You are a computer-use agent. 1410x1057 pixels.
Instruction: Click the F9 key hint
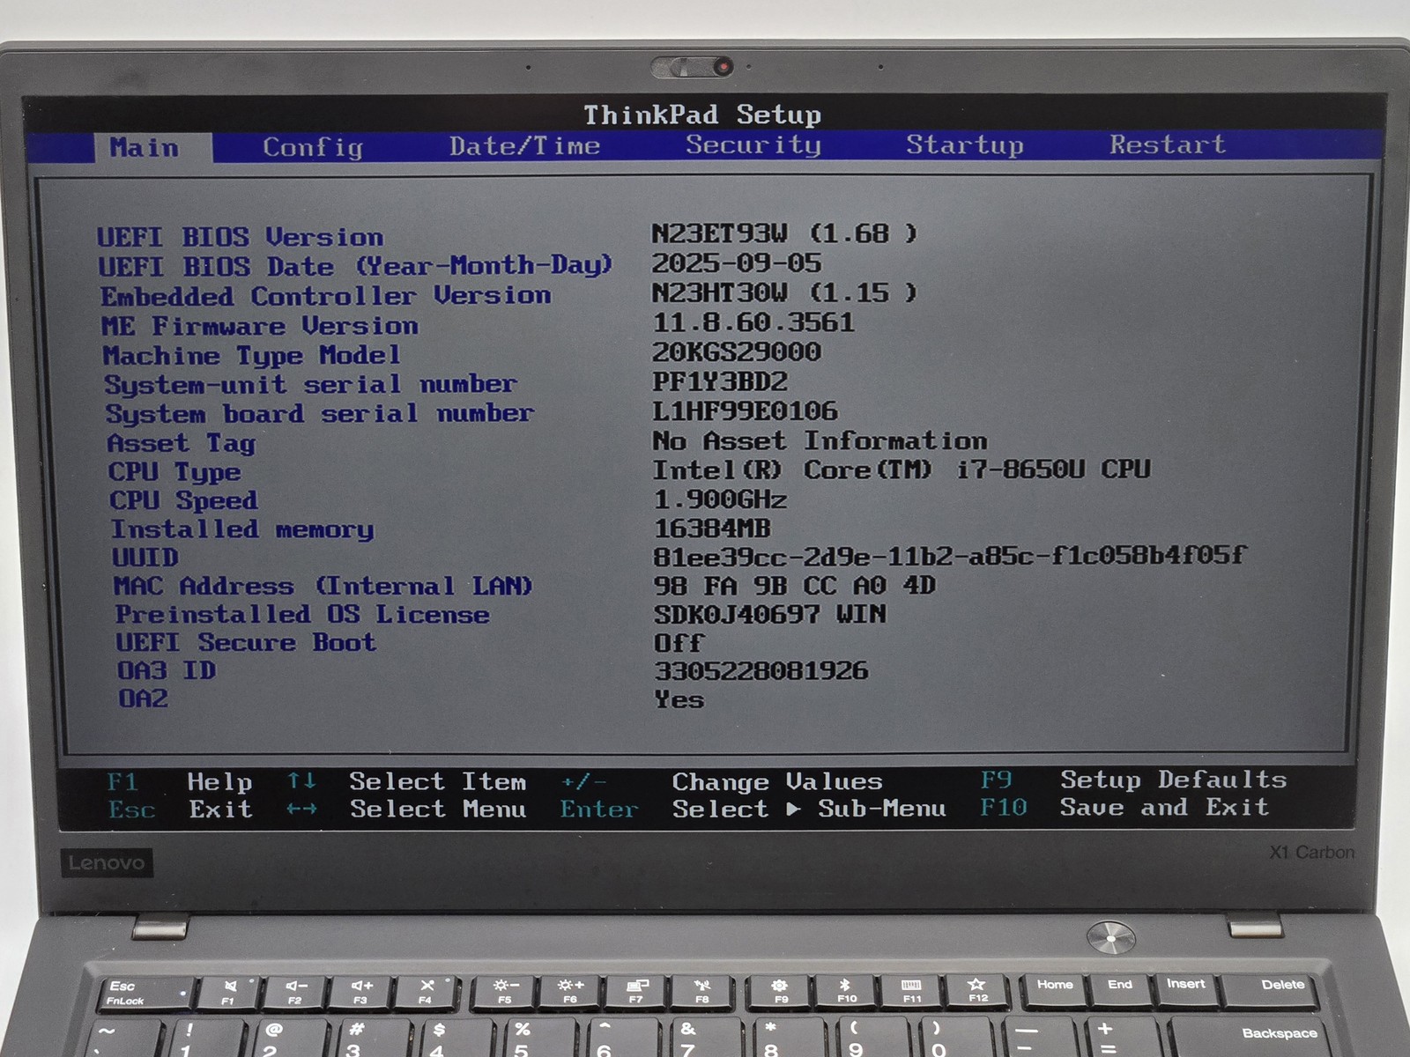point(997,780)
